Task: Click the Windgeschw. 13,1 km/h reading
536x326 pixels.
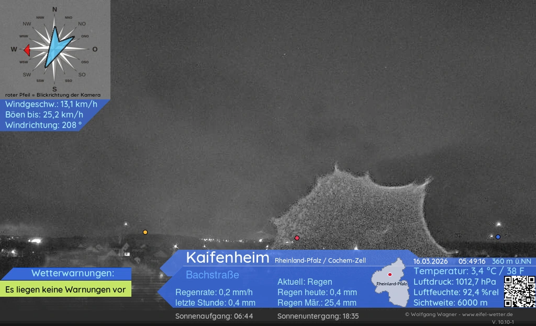Action: pos(51,104)
